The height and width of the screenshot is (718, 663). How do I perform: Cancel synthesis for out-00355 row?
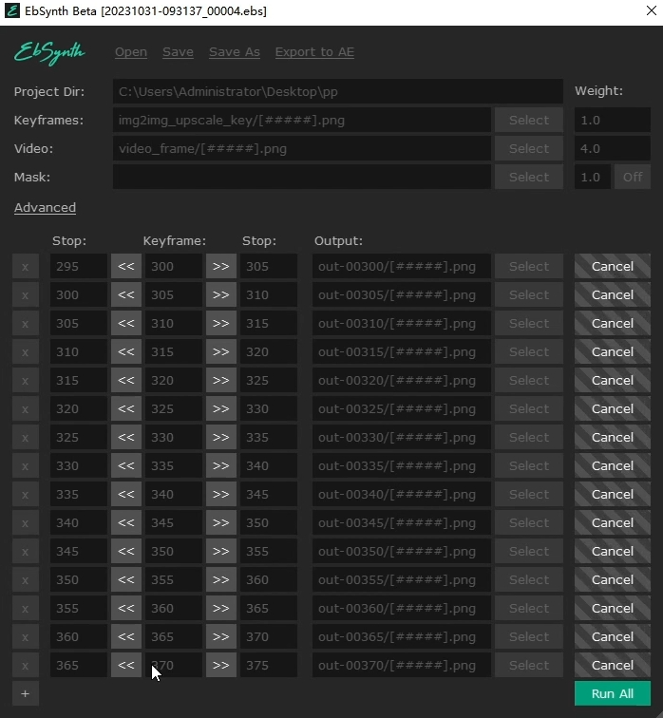(x=613, y=579)
